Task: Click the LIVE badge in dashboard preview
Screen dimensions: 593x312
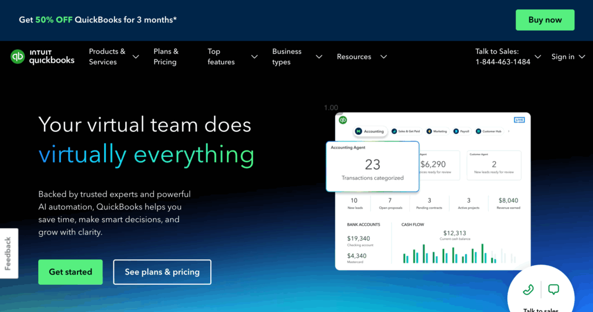Action: pos(519,120)
